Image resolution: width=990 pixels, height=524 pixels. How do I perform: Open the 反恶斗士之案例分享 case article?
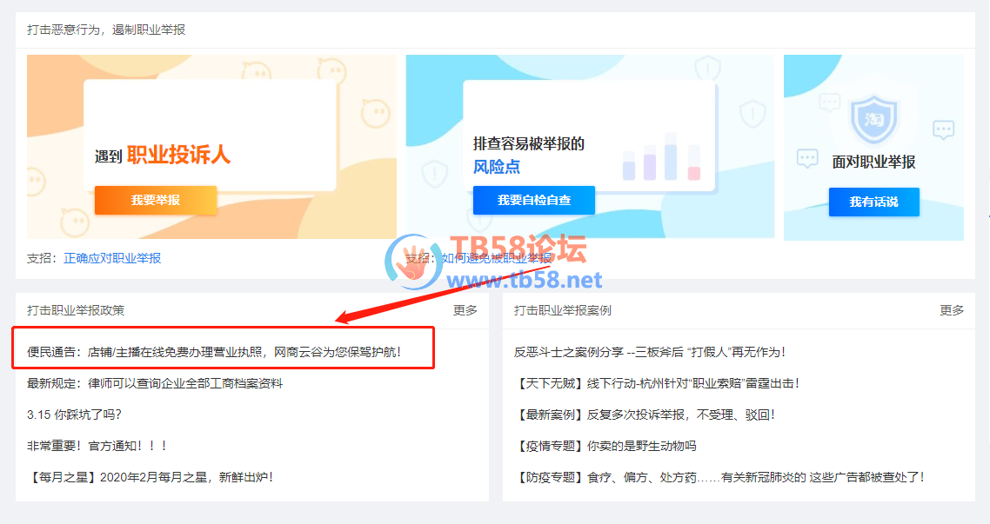(x=650, y=352)
